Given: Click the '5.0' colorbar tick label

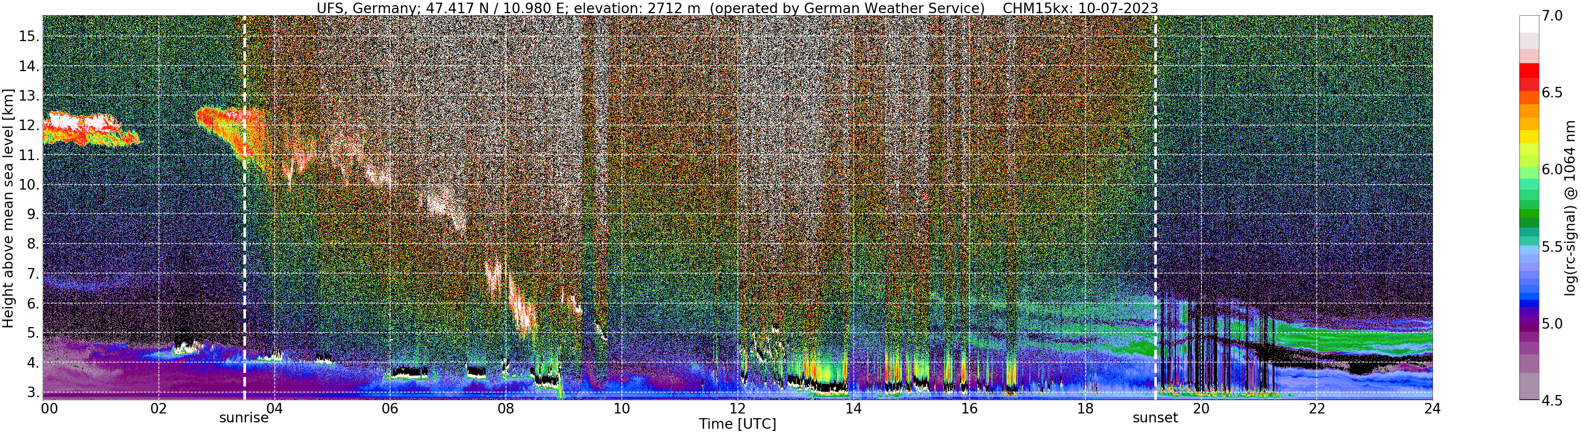Looking at the screenshot, I should click(x=1551, y=323).
